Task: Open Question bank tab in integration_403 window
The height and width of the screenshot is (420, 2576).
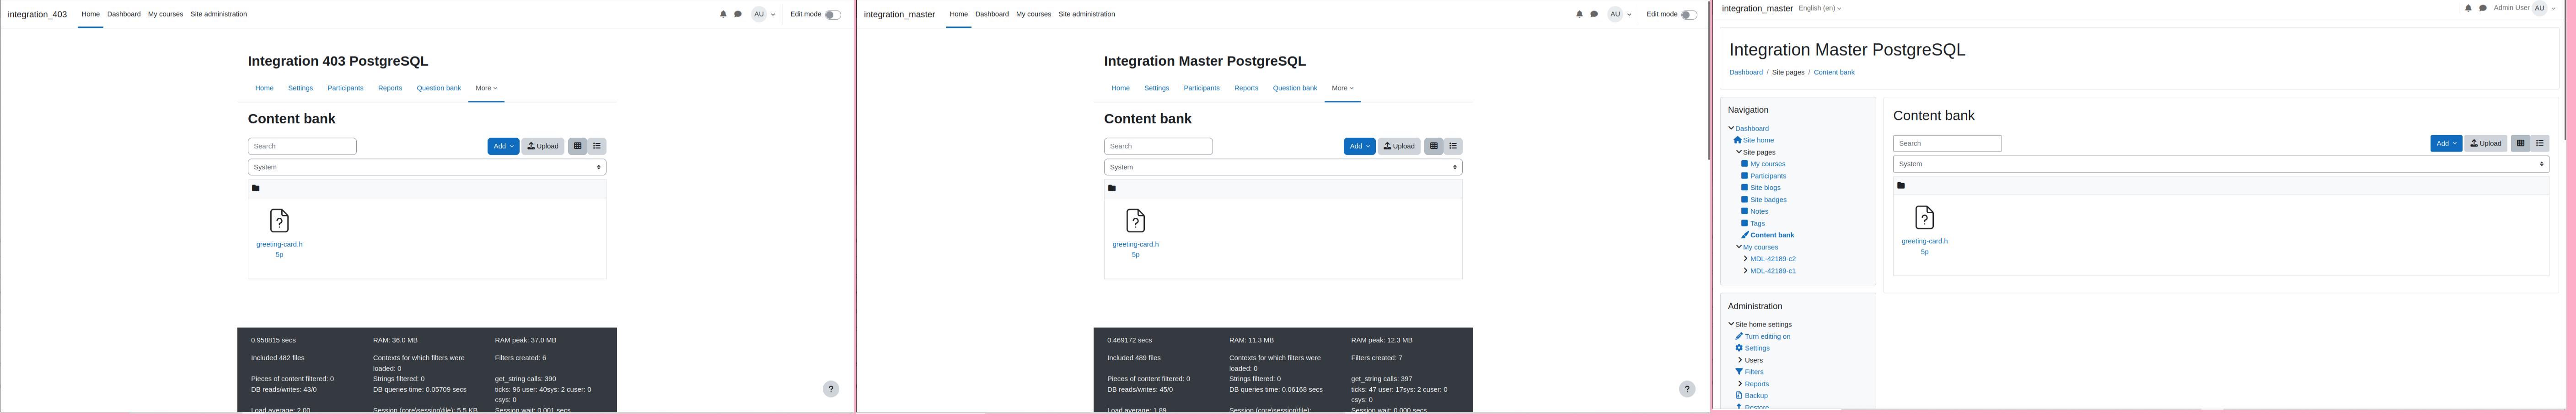Action: (439, 88)
